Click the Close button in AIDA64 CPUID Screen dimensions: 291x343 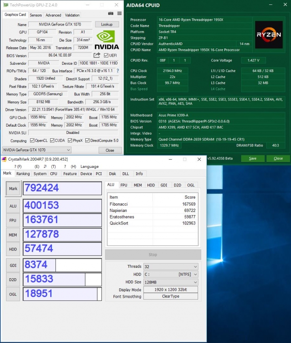pos(278,159)
